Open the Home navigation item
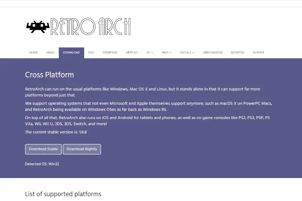The width and height of the screenshot is (302, 201). [x=33, y=53]
